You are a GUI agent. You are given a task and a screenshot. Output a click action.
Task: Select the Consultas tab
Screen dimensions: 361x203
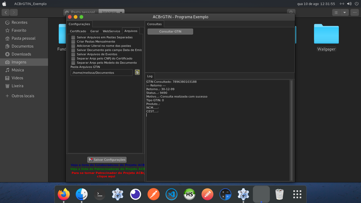(154, 24)
